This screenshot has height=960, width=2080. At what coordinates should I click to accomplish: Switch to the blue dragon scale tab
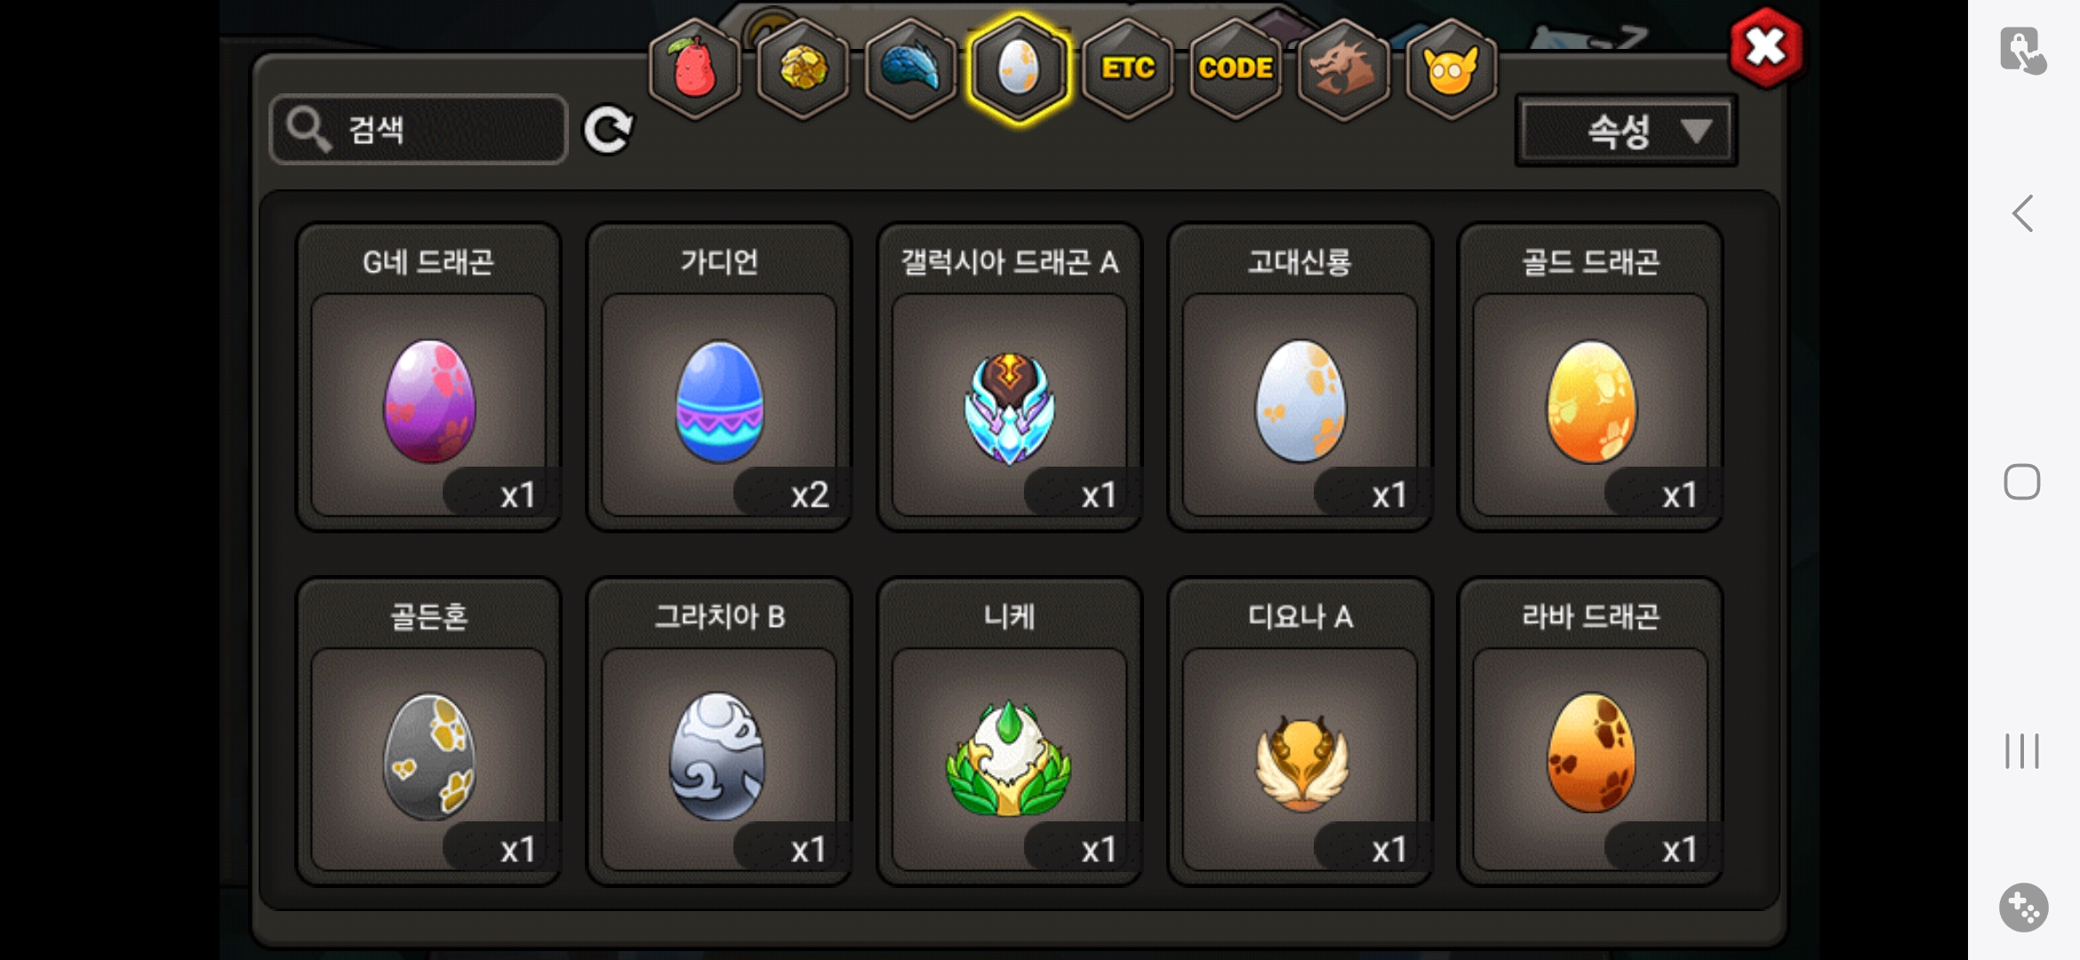pos(910,68)
